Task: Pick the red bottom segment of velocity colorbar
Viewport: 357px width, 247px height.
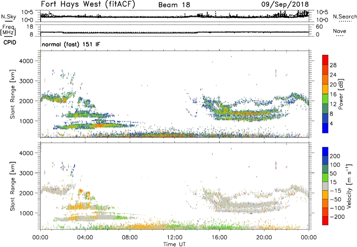Action: tap(325, 221)
